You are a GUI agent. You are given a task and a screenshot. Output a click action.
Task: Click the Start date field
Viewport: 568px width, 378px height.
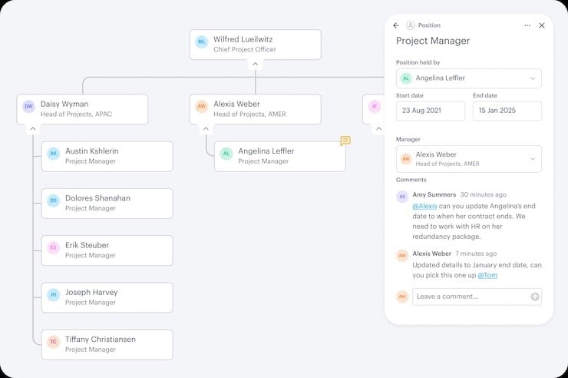pos(431,111)
